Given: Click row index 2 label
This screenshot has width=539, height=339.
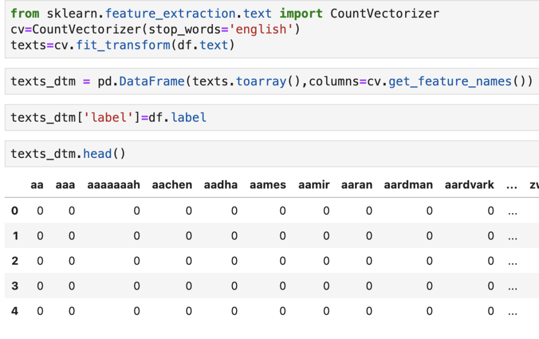Looking at the screenshot, I should [15, 261].
